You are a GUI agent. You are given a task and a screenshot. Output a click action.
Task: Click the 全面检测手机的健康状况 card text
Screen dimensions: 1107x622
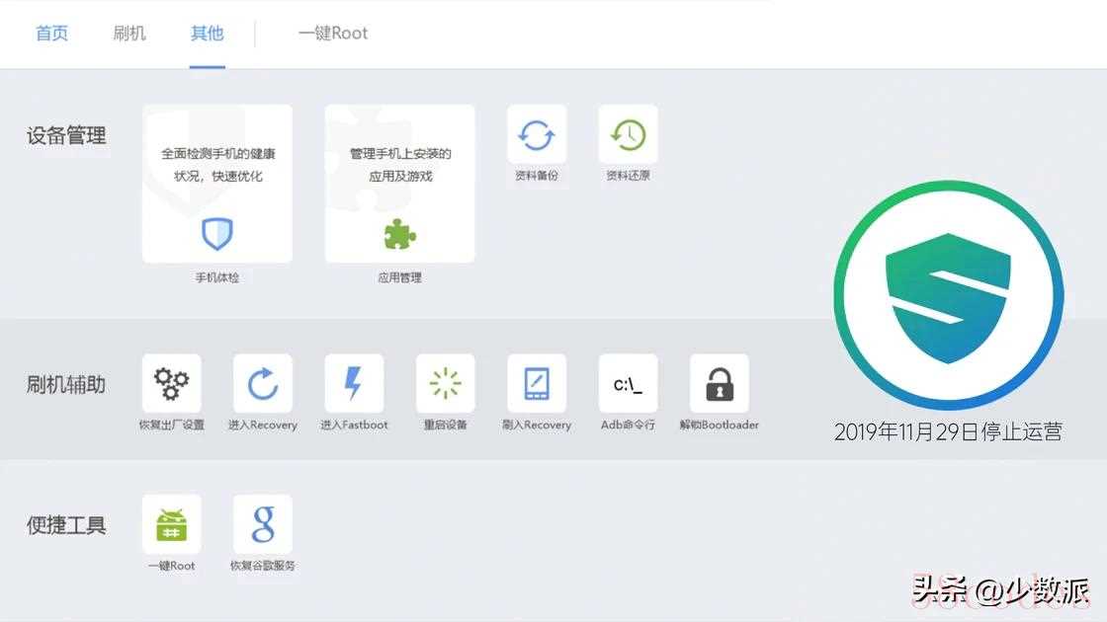point(217,165)
